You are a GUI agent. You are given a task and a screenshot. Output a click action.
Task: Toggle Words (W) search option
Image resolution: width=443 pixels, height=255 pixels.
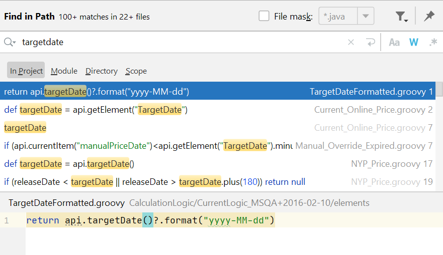click(x=414, y=43)
